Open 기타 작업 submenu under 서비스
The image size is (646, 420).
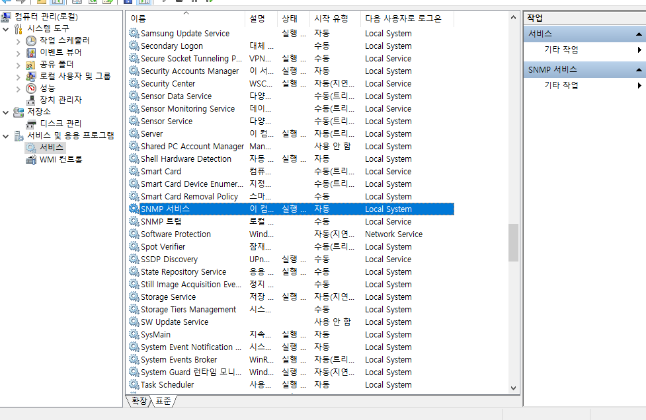click(x=639, y=50)
